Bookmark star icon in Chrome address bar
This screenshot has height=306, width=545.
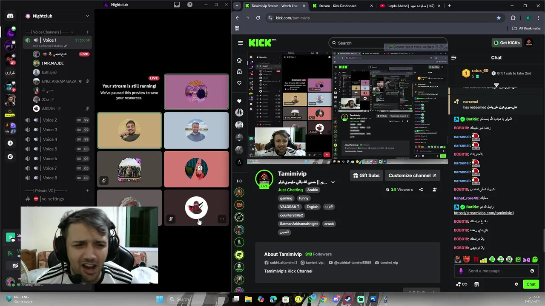499,18
